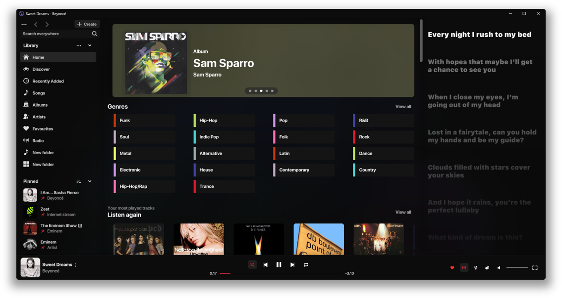This screenshot has height=298, width=562.
Task: Click the main content vertical scrollbar
Action: [x=421, y=41]
